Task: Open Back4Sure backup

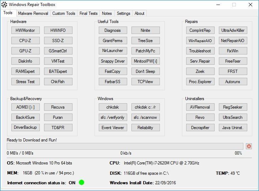Action: tap(26, 117)
